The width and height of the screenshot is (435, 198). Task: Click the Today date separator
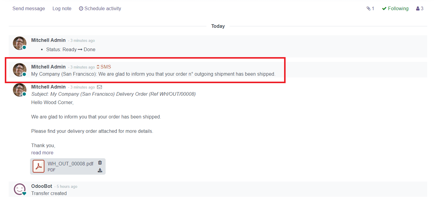pyautogui.click(x=218, y=26)
